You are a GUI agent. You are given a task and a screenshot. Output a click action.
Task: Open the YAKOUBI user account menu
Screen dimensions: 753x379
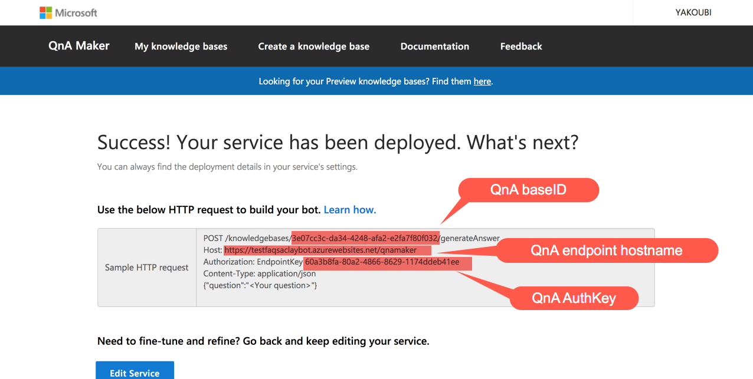click(x=693, y=12)
